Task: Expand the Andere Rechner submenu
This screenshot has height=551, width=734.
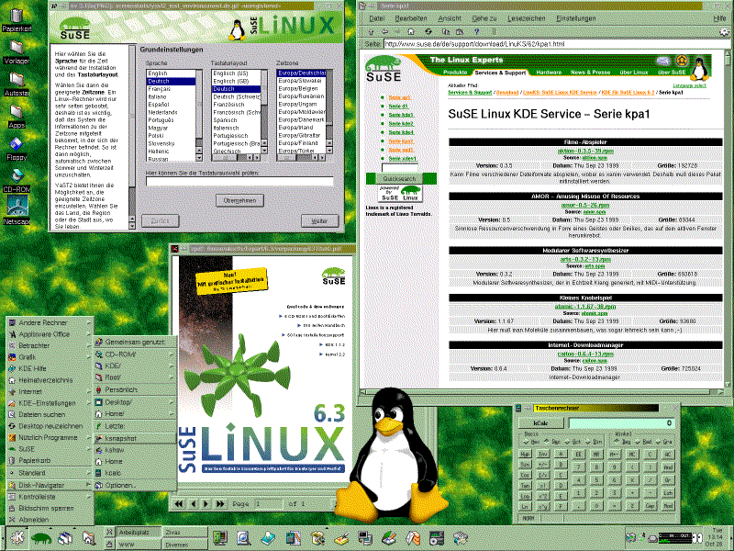Action: pos(50,322)
